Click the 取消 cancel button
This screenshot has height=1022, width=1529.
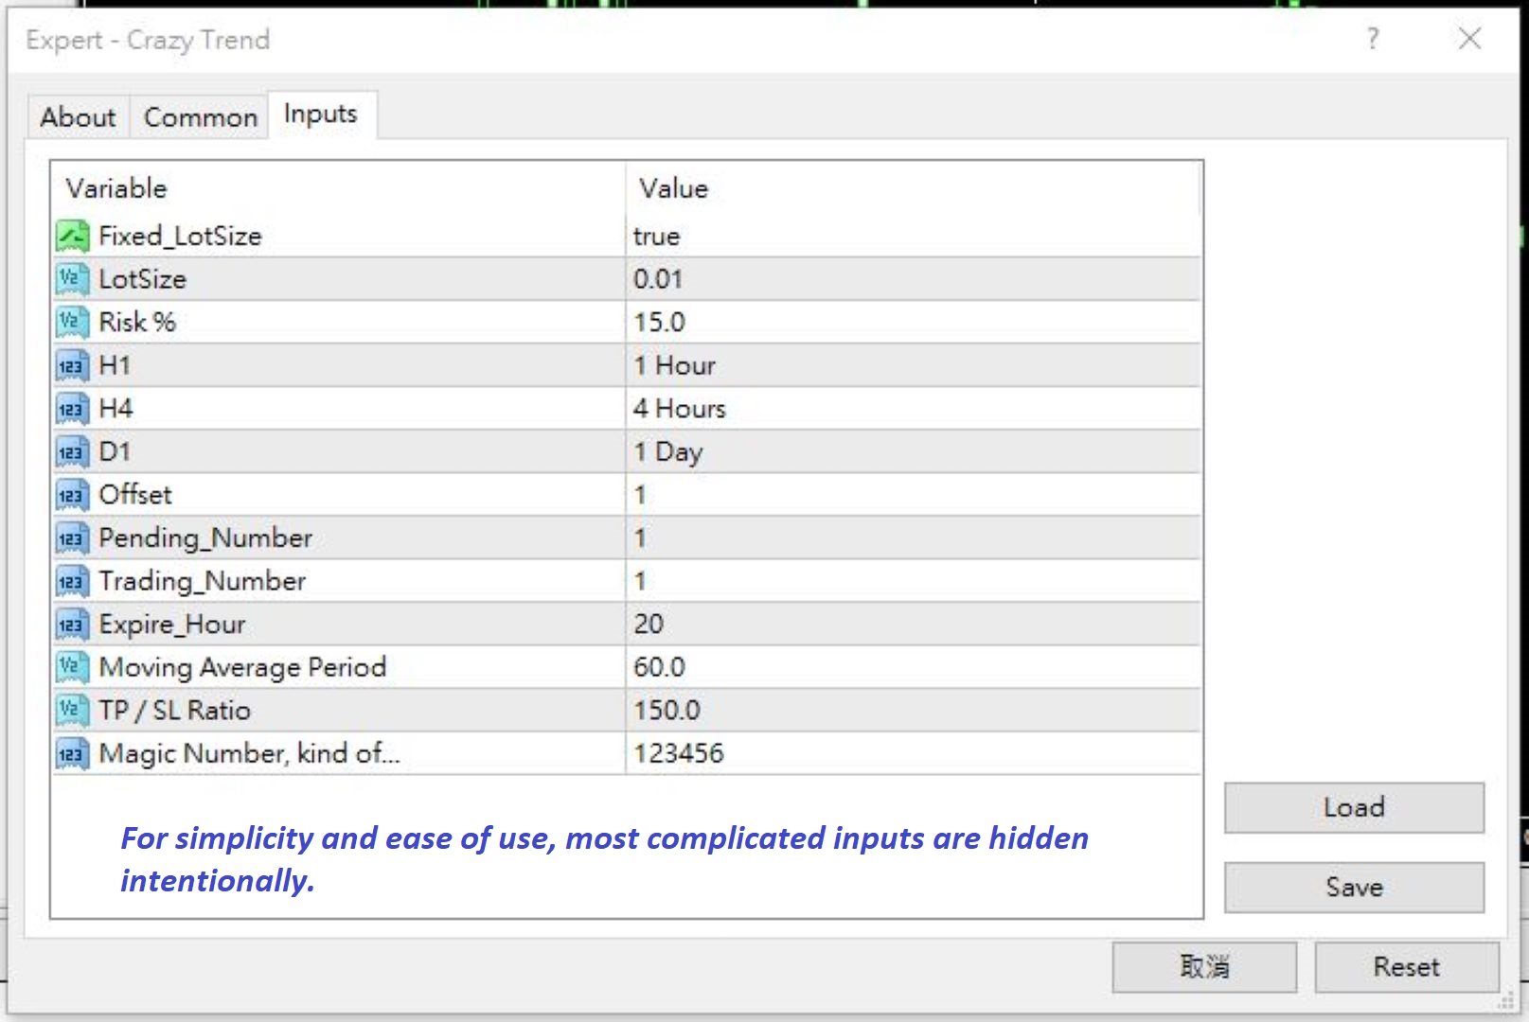pyautogui.click(x=1204, y=966)
